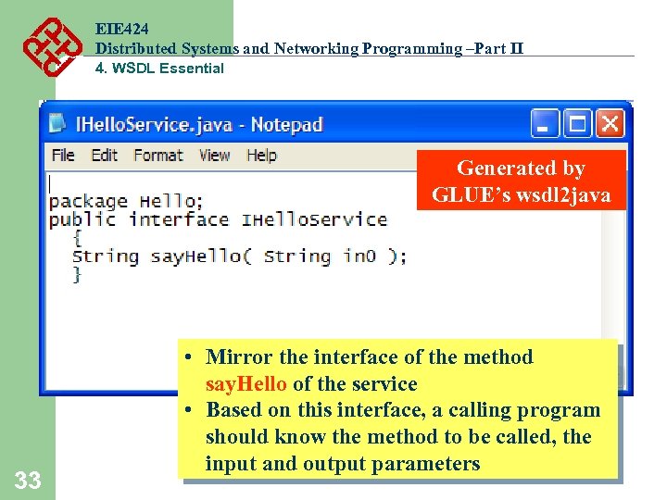
Task: Click the closing brace line in code
Action: [77, 275]
